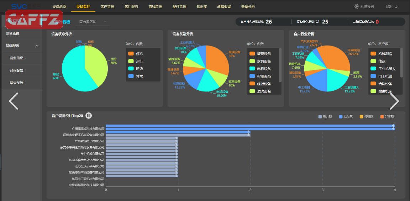The height and width of the screenshot is (201, 410).
Task: Switch to the 设备总览 tab
Action: pos(59,6)
